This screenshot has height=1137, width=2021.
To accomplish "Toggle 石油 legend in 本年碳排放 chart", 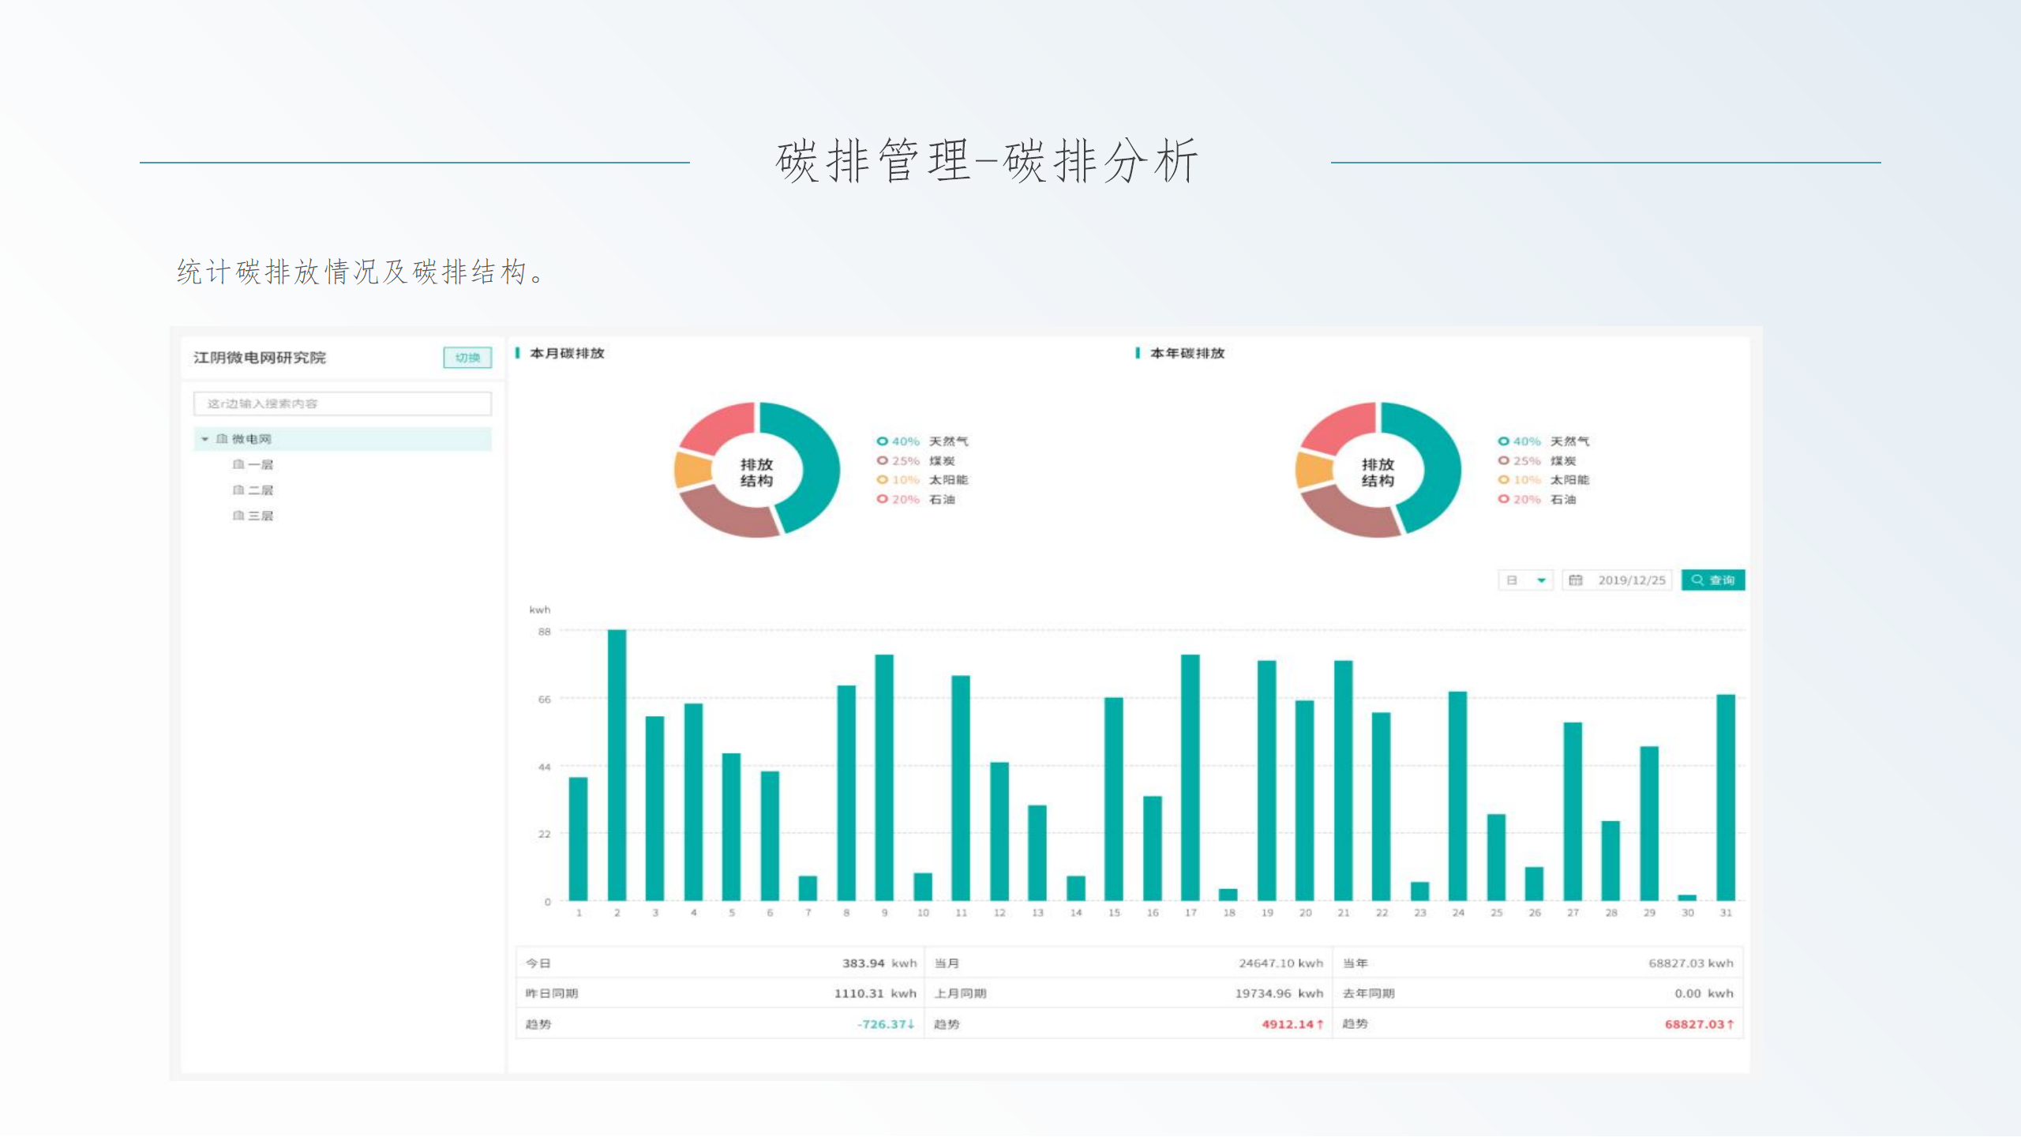I will (1537, 500).
